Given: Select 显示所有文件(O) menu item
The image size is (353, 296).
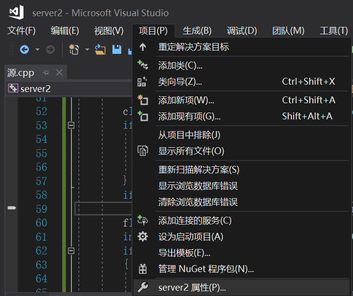Looking at the screenshot, I should 241,151.
